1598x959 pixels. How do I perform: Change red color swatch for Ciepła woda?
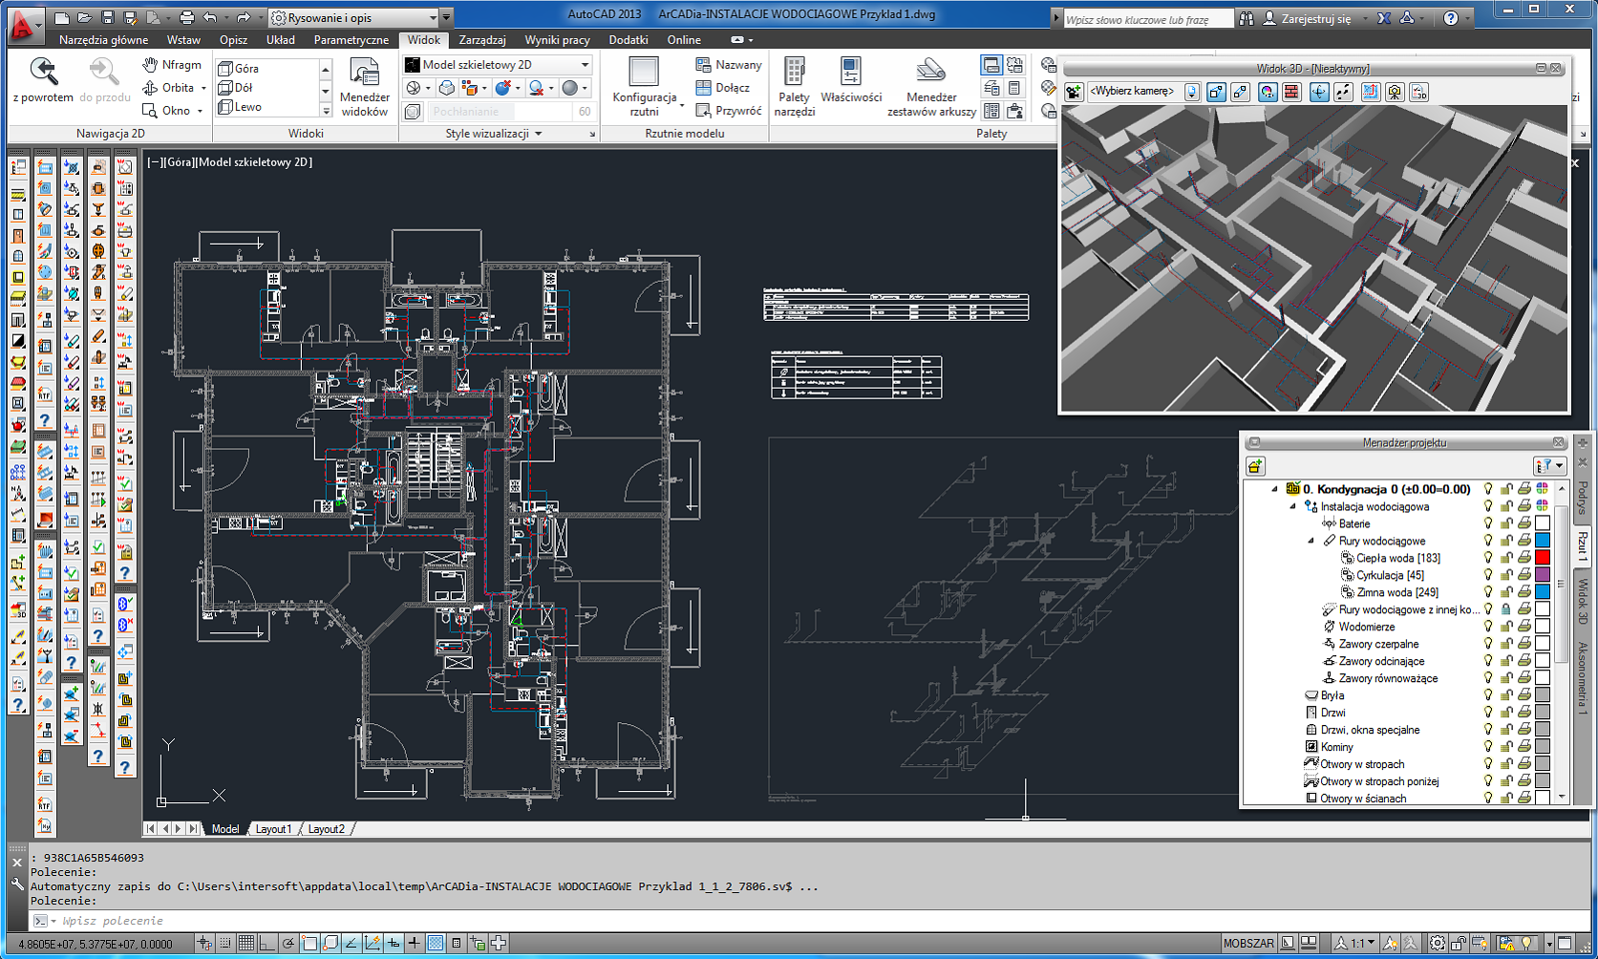coord(1543,558)
